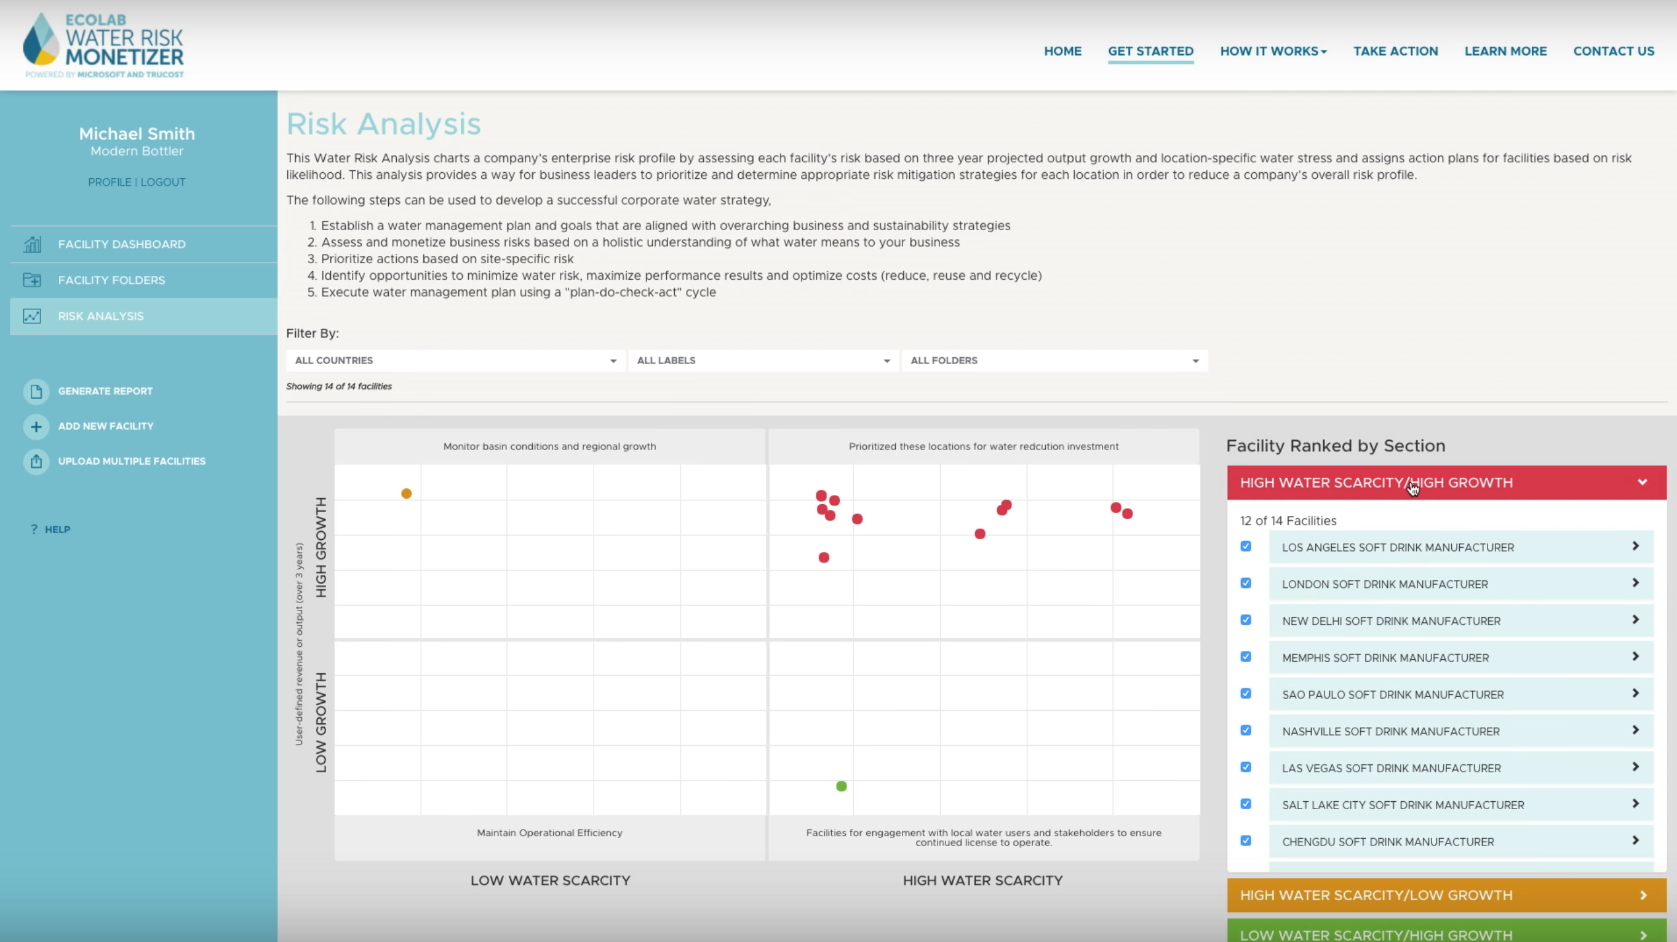Click the green dot on the chart
This screenshot has height=942, width=1677.
point(841,786)
